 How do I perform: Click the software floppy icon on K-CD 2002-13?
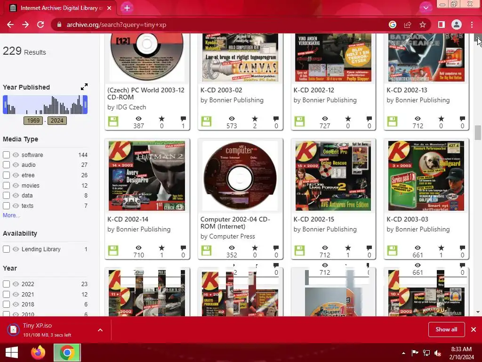[392, 121]
